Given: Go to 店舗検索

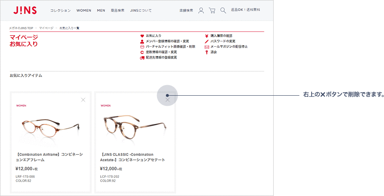Looking at the screenshot, I should coord(186,11).
